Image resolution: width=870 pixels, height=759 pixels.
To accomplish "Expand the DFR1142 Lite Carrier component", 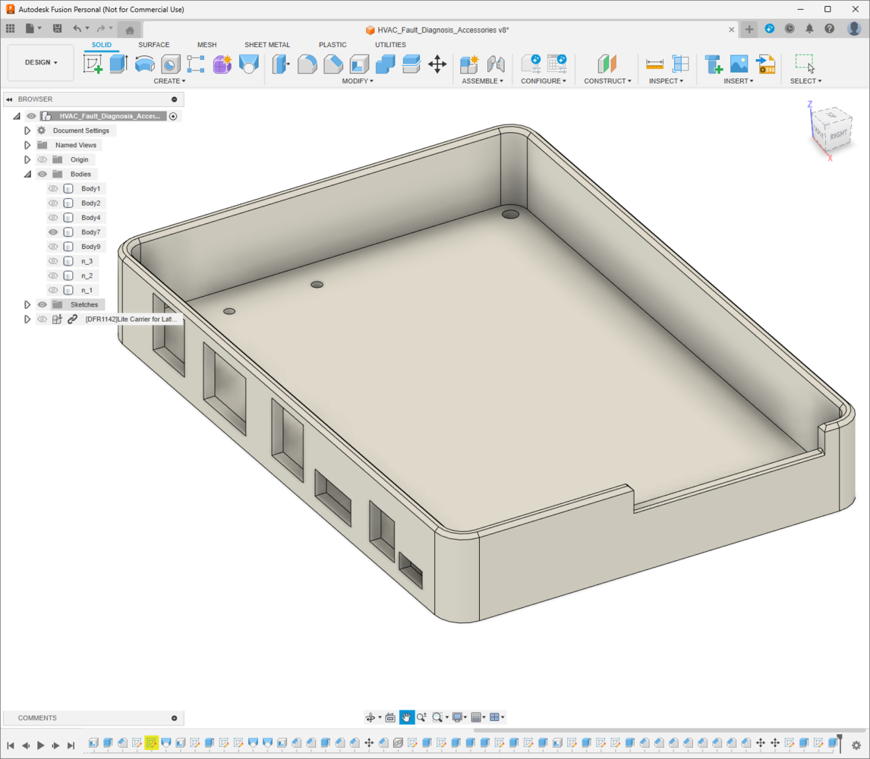I will (x=27, y=319).
